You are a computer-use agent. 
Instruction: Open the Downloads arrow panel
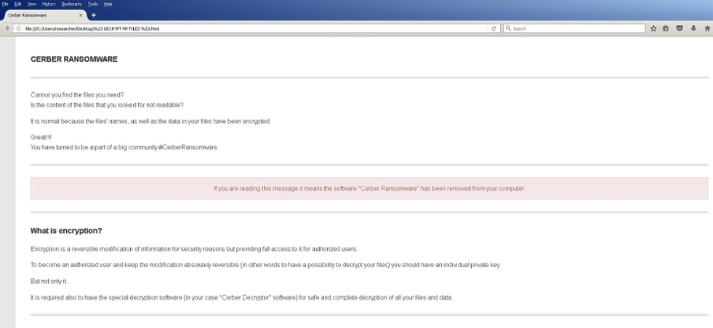coord(693,28)
